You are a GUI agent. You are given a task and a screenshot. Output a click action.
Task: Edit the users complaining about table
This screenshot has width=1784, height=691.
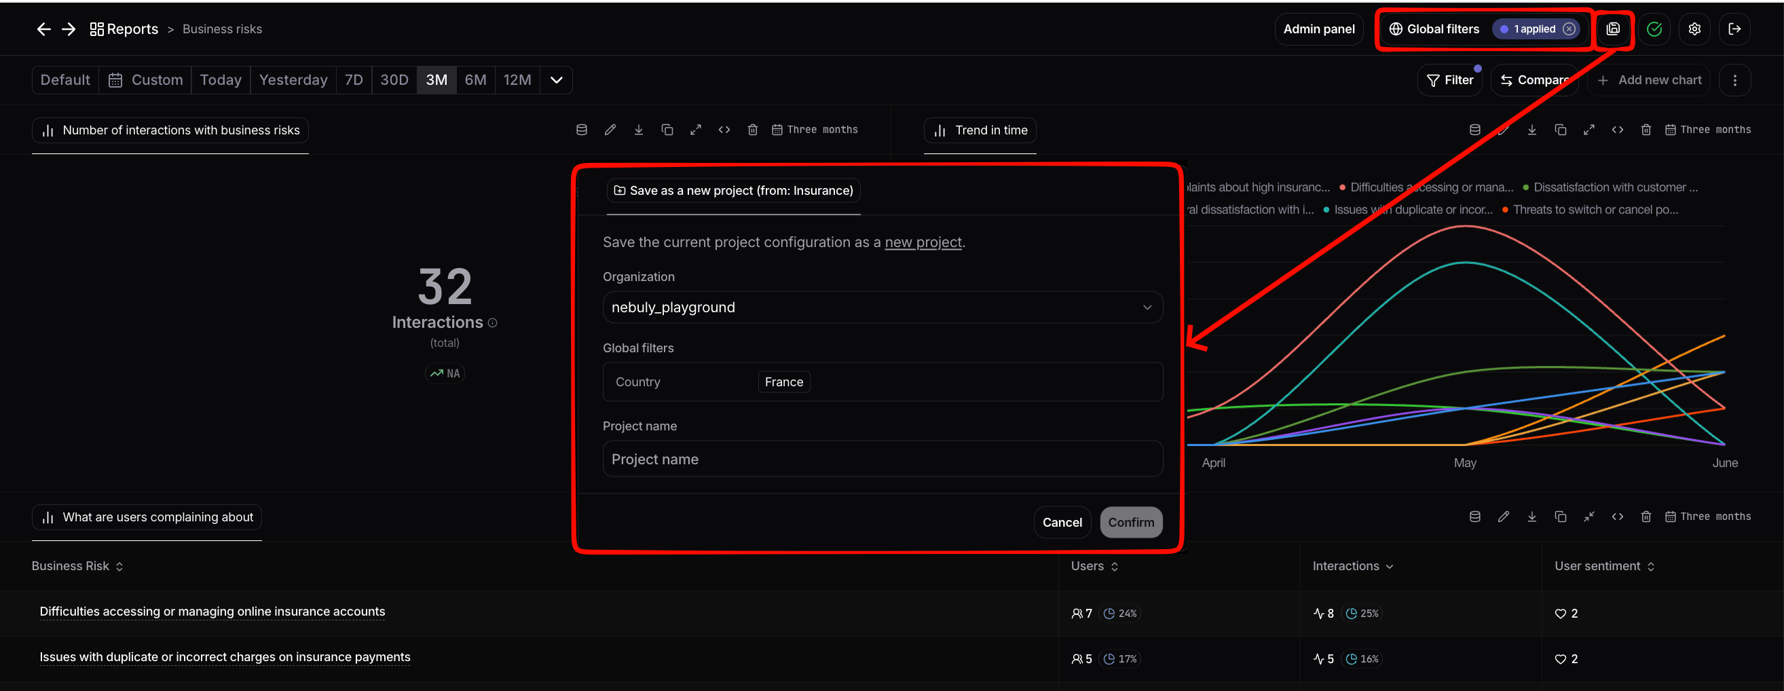click(1503, 517)
